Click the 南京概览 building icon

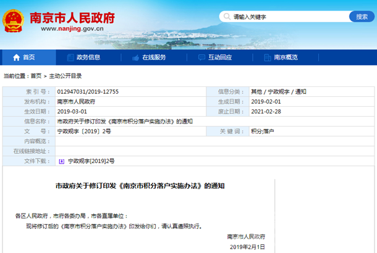[x=268, y=57]
